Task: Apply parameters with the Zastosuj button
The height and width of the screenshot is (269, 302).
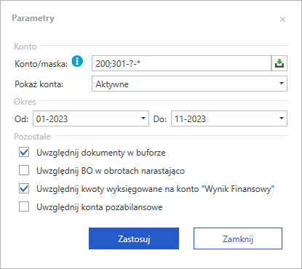Action: [134, 238]
